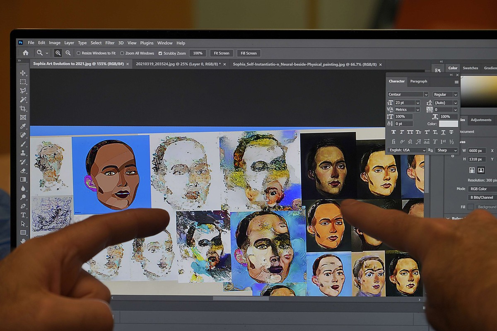The image size is (497, 331).
Task: Switch to the Swatches panel tab
Action: pos(470,68)
